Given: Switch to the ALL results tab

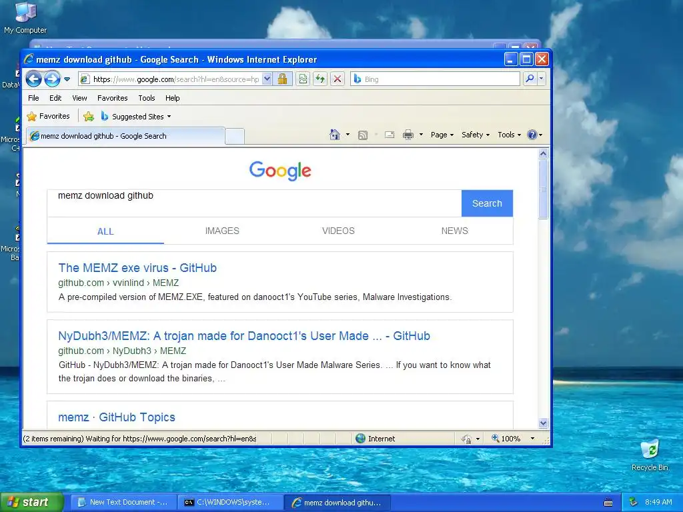Looking at the screenshot, I should point(105,231).
